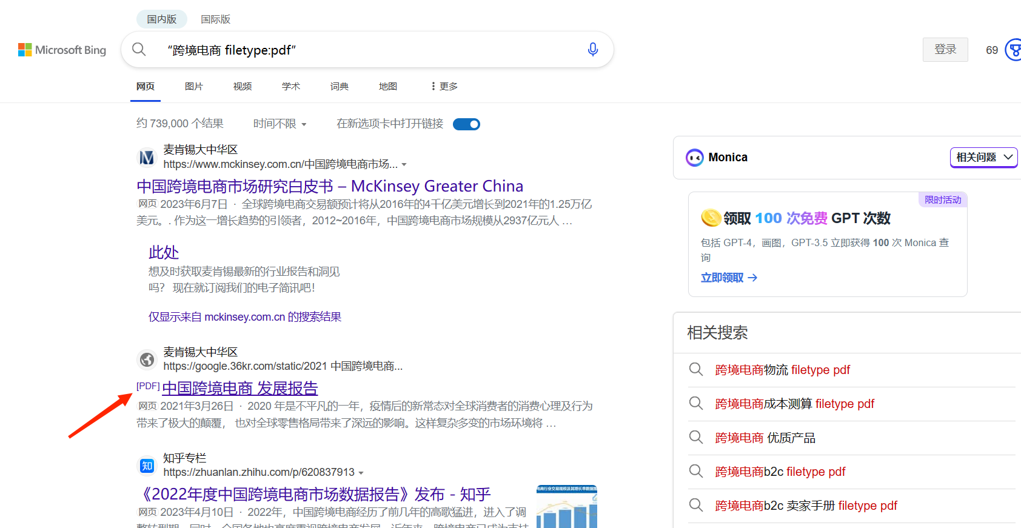Click the gold coin icon in GPT promo
The image size is (1021, 528).
click(x=711, y=218)
